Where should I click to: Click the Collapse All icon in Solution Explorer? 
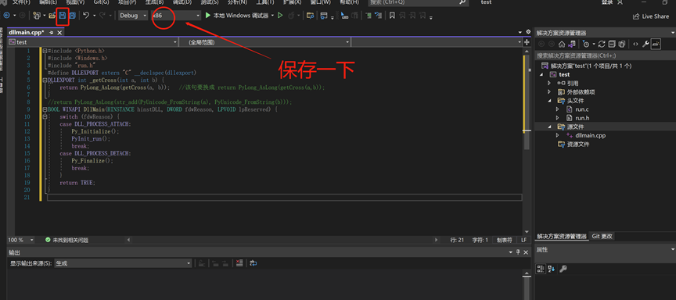click(611, 44)
